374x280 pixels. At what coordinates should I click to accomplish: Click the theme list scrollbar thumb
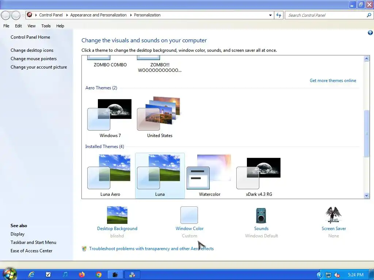click(x=367, y=133)
